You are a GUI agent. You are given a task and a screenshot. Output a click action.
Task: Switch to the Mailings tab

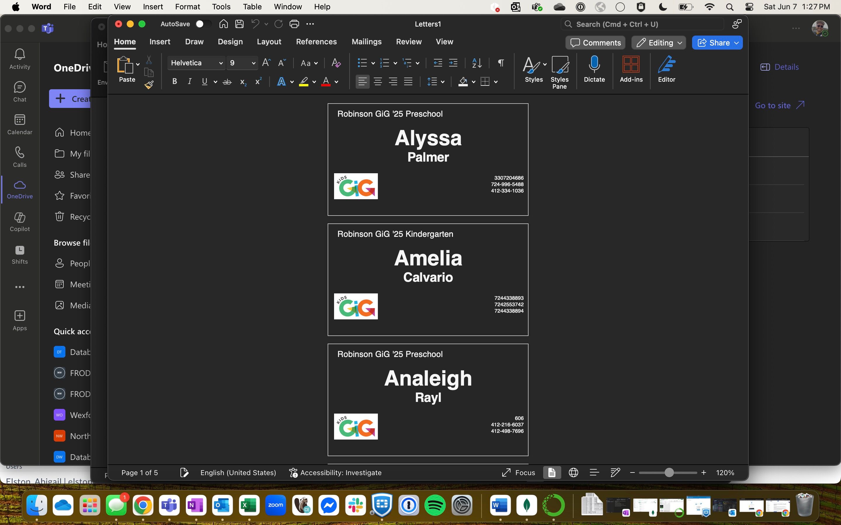366,42
